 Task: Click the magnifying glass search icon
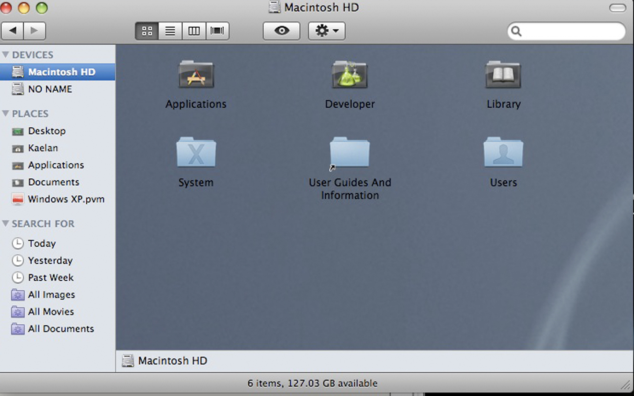[x=516, y=31]
